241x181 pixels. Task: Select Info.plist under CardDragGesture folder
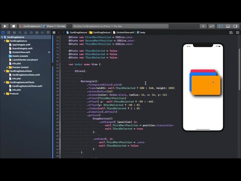coord(17,63)
